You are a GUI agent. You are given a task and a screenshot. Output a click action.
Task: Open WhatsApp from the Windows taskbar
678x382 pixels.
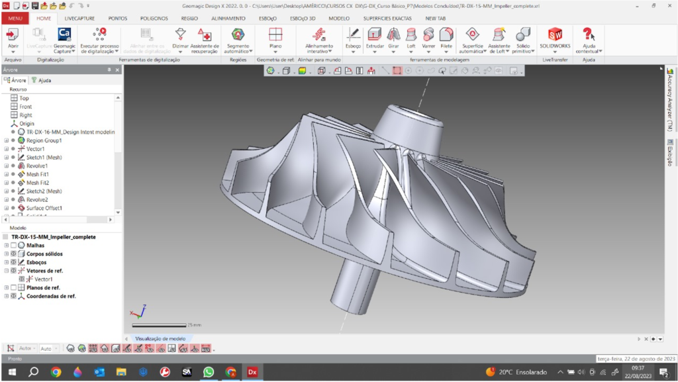(x=209, y=372)
